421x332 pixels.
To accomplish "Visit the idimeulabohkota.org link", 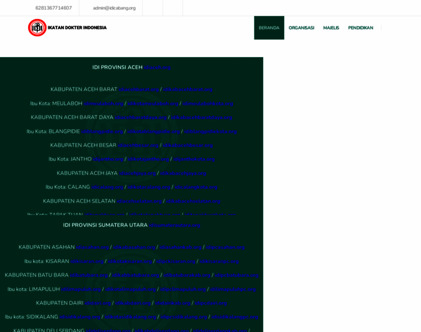I will coord(208,103).
